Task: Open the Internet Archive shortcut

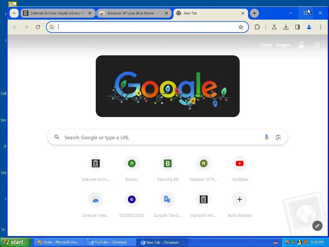Action: [96, 169]
